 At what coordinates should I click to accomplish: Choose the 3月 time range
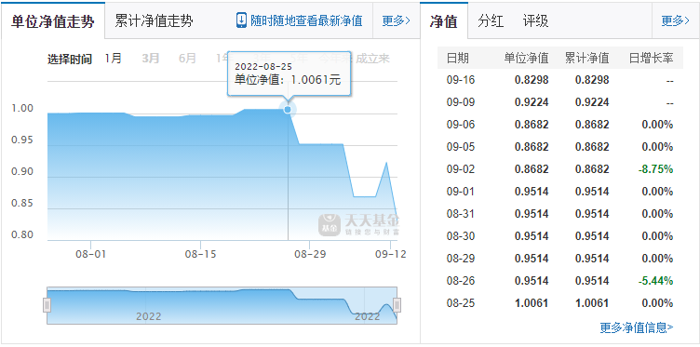tap(151, 58)
